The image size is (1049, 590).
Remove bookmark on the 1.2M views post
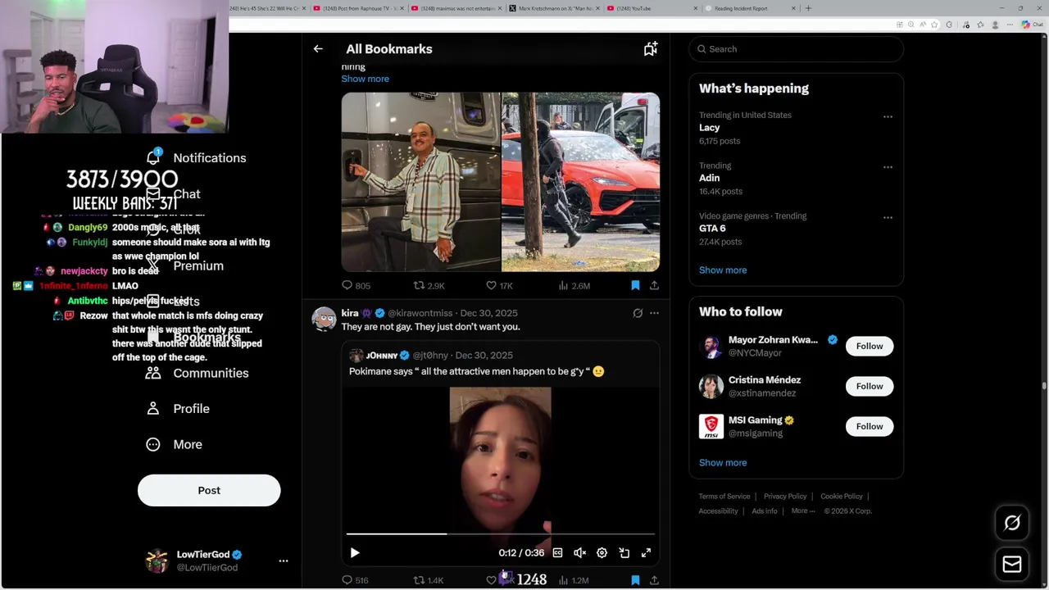pyautogui.click(x=635, y=580)
